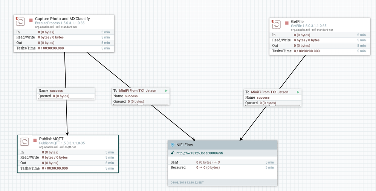This screenshot has height=191, width=376.
Task: Click the unlocked padlock icon beside the NiFi URL
Action: [172, 153]
